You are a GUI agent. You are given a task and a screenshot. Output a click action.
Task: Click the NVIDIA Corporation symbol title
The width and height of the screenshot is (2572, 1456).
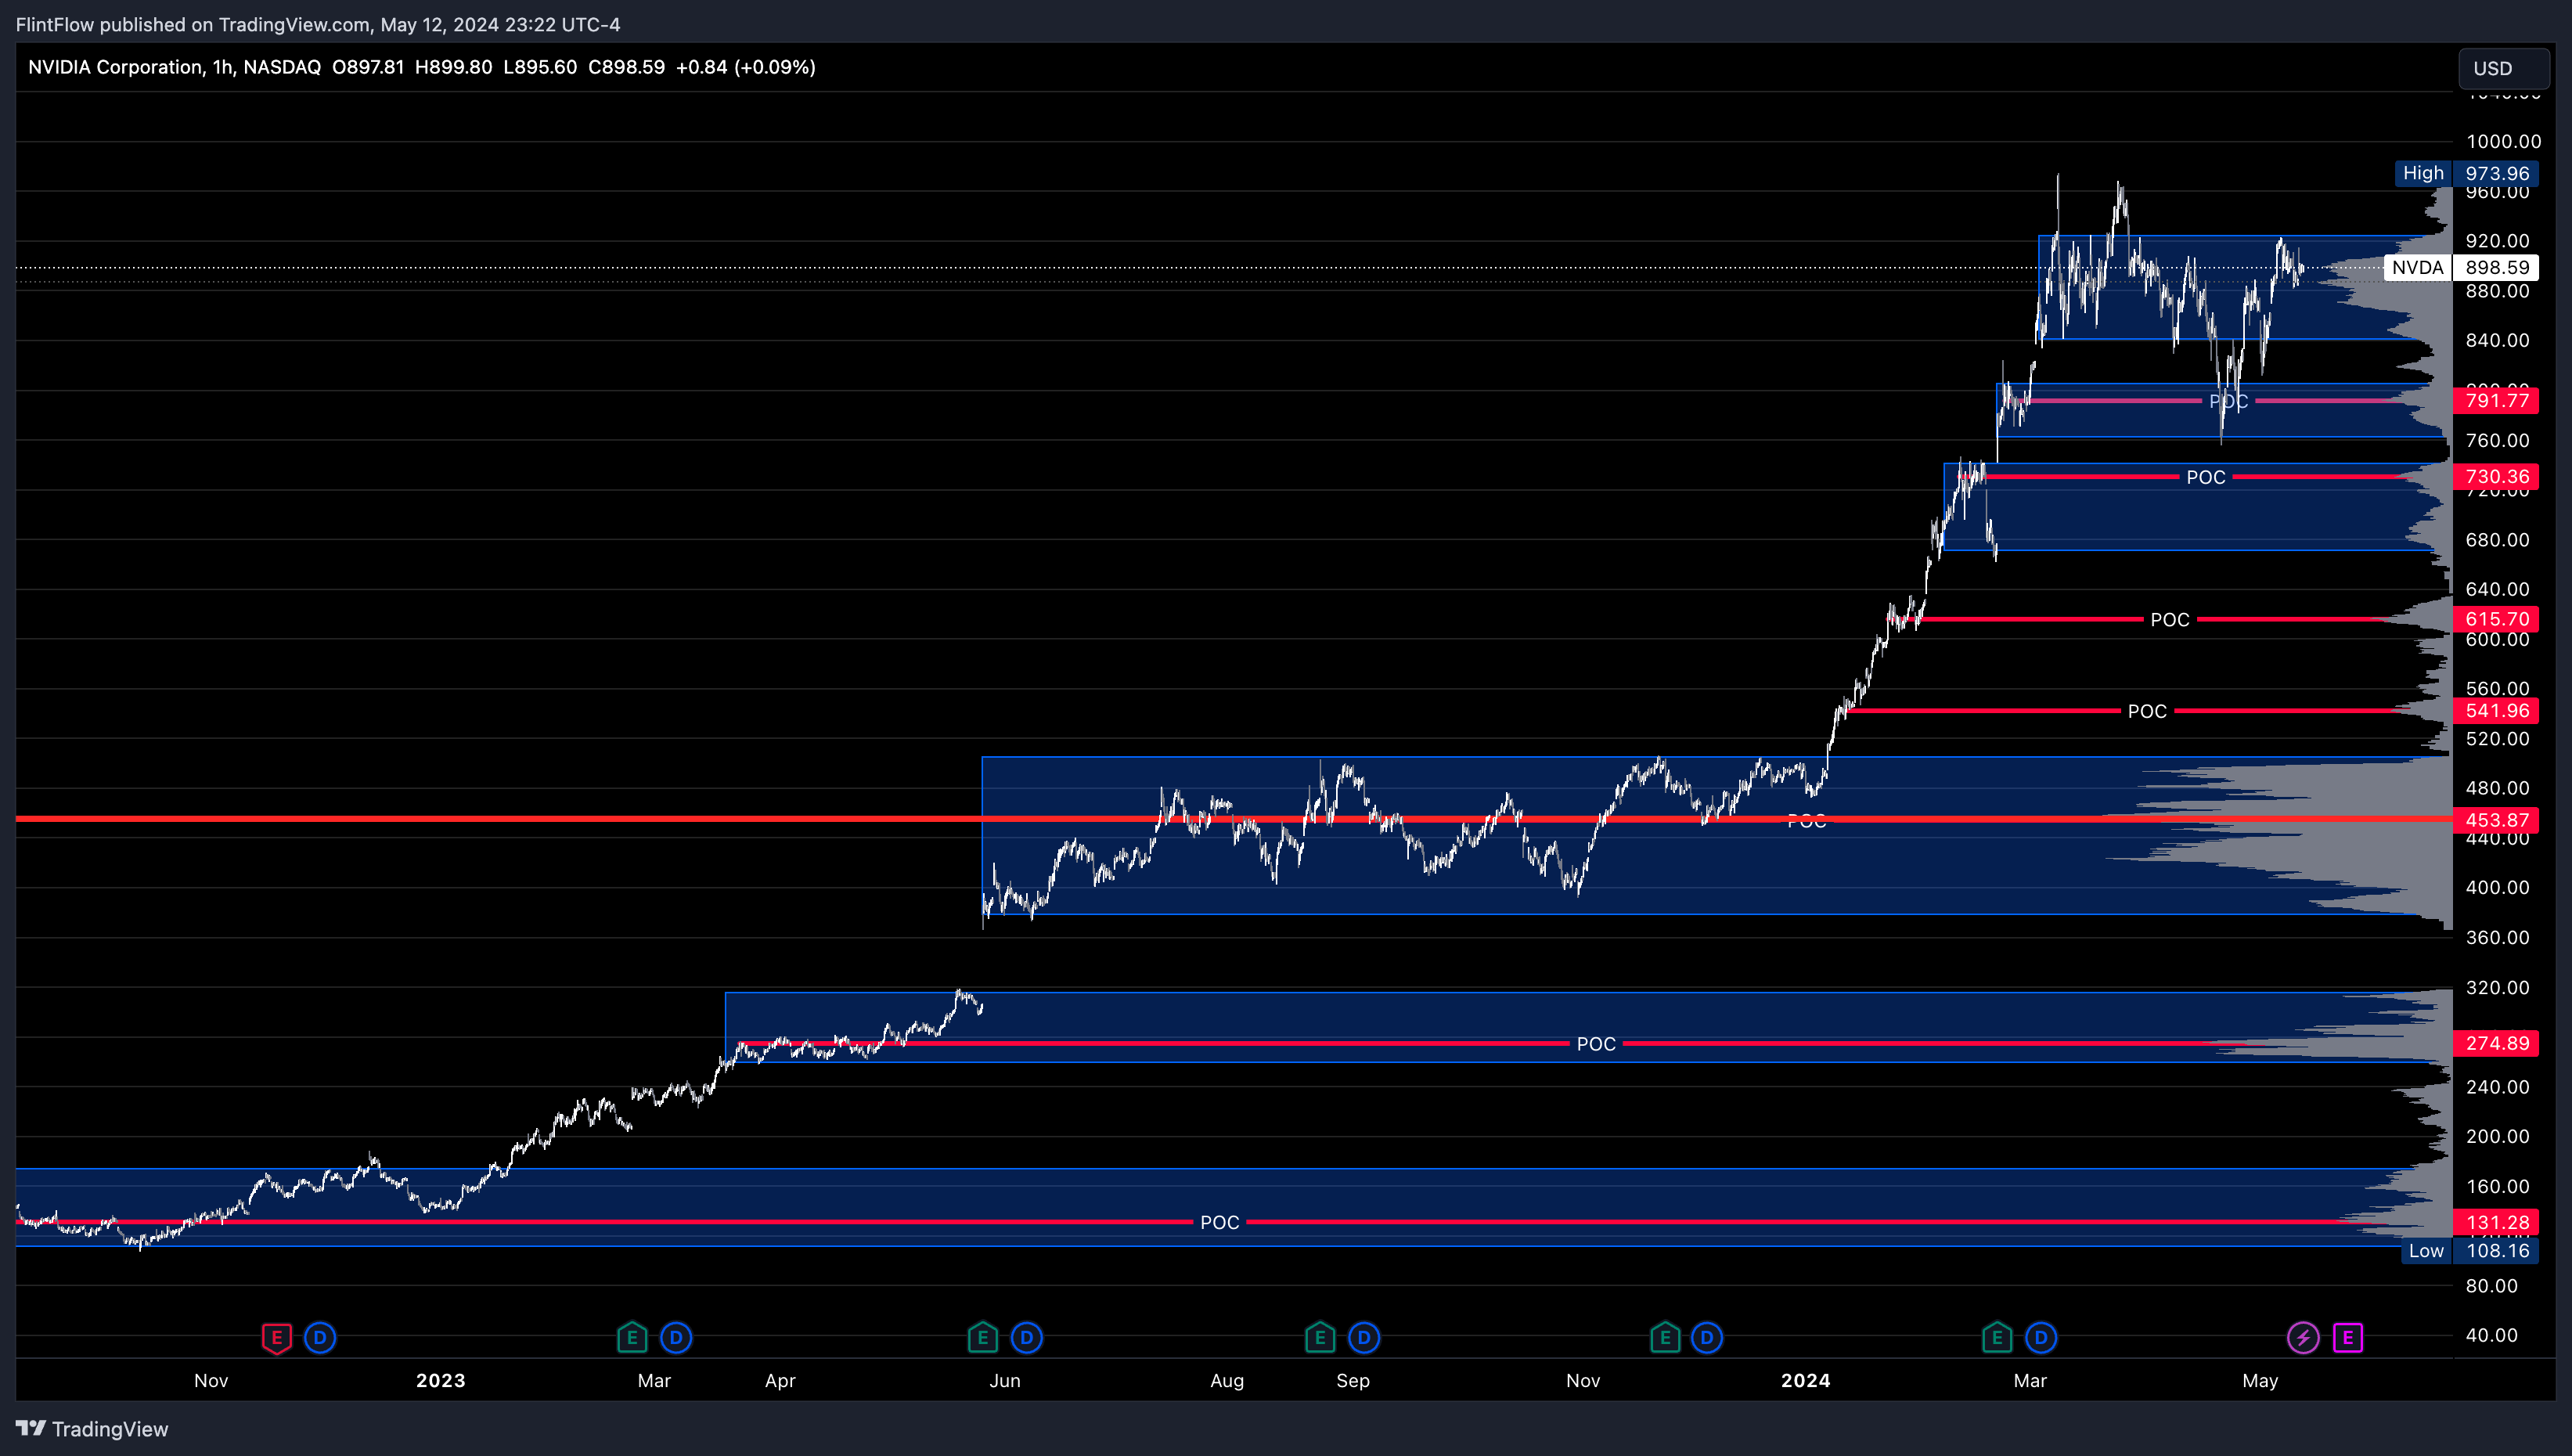[x=115, y=67]
